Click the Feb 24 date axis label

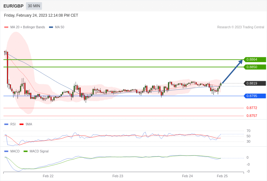coord(187,176)
